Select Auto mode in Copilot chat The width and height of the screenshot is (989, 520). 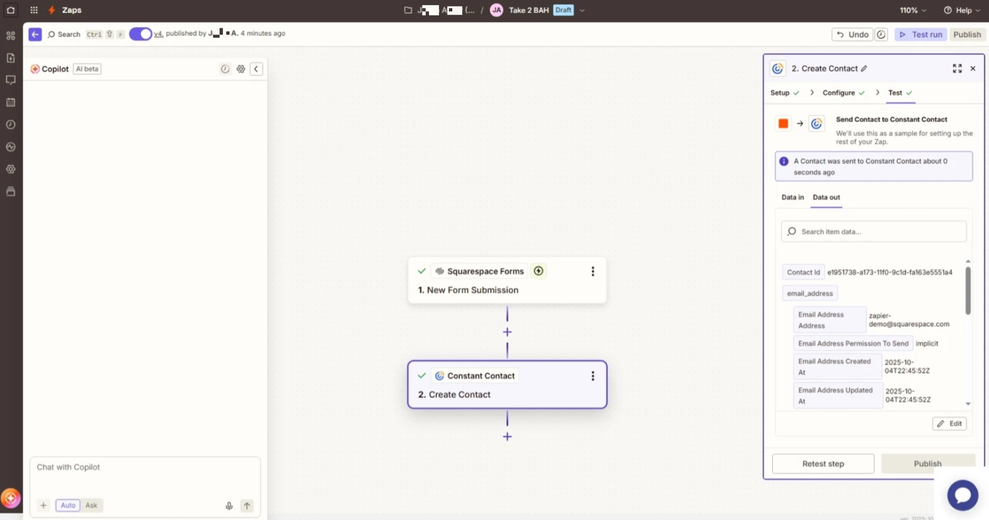(x=68, y=505)
